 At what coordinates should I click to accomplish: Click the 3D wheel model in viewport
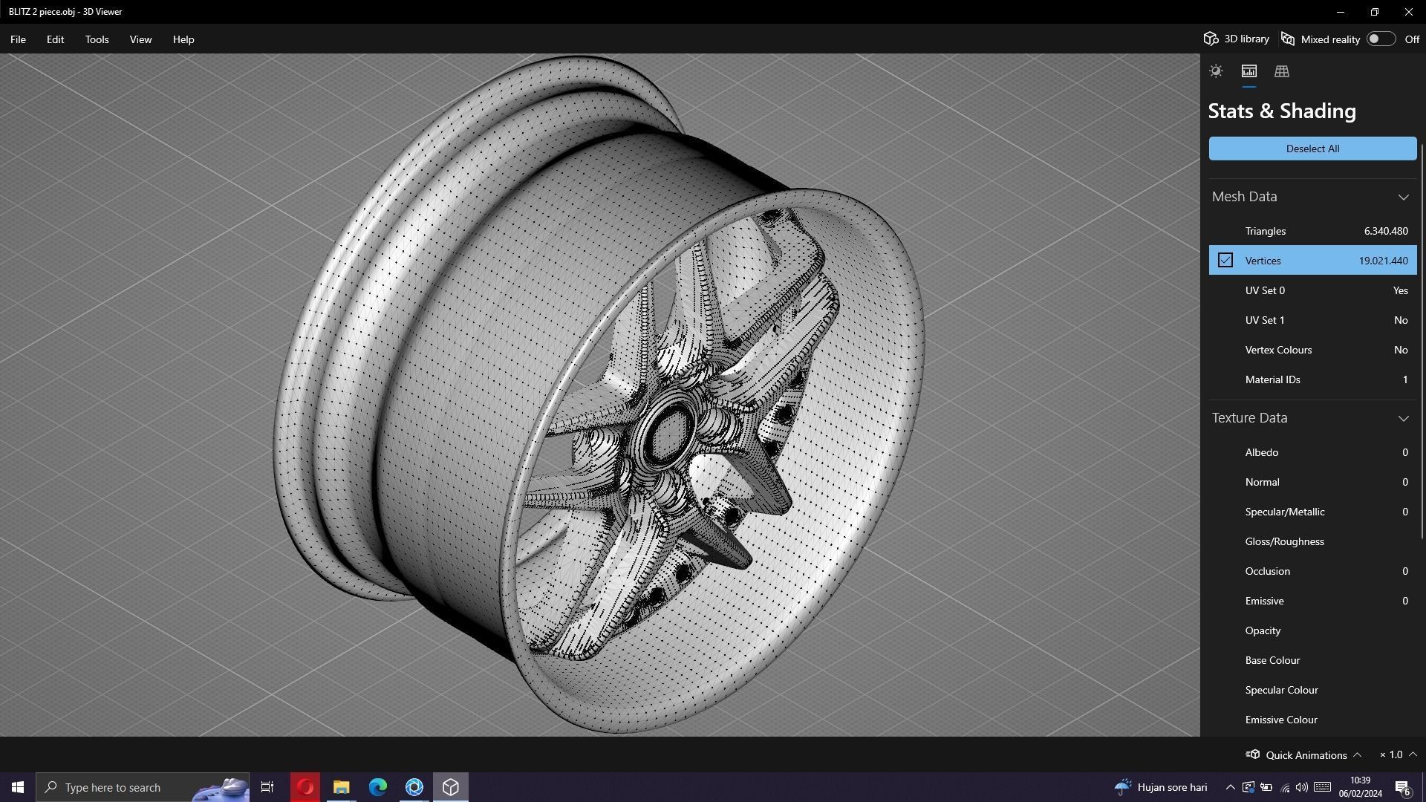tap(599, 394)
